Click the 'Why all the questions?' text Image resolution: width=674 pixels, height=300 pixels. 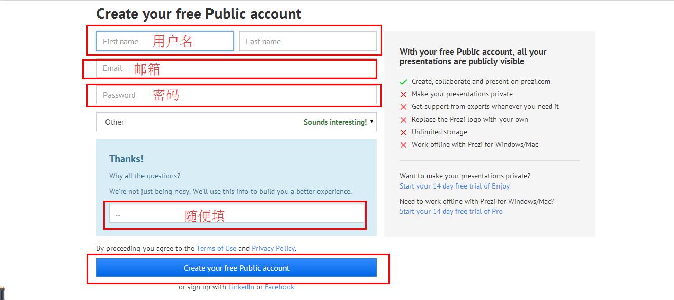coord(145,176)
